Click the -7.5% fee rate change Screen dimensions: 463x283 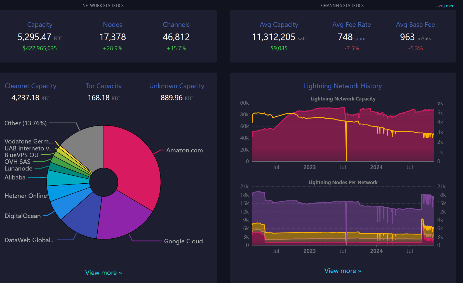click(x=352, y=48)
